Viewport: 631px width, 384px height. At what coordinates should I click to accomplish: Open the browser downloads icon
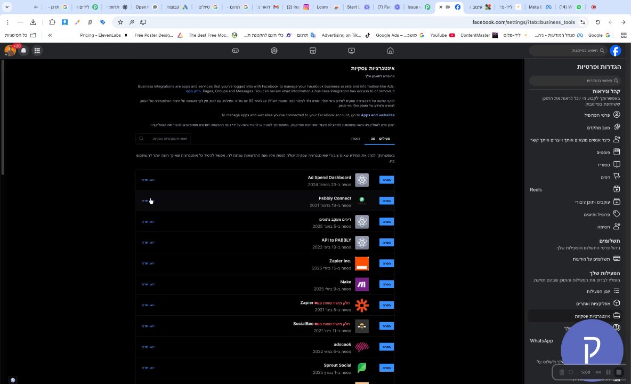[x=33, y=22]
